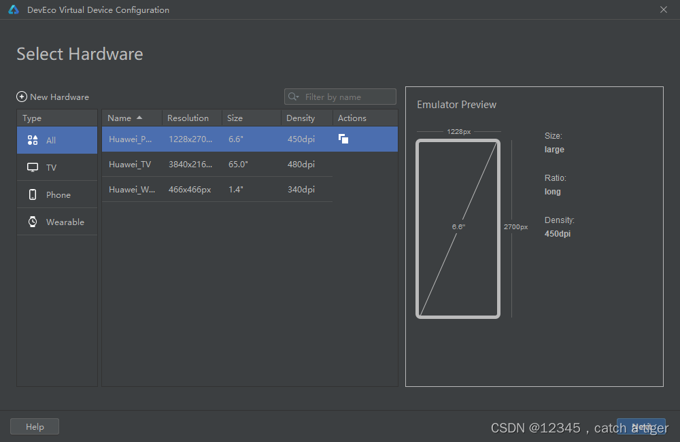Click the 65.0" size cell
Screen dimensions: 680x442
click(238, 165)
